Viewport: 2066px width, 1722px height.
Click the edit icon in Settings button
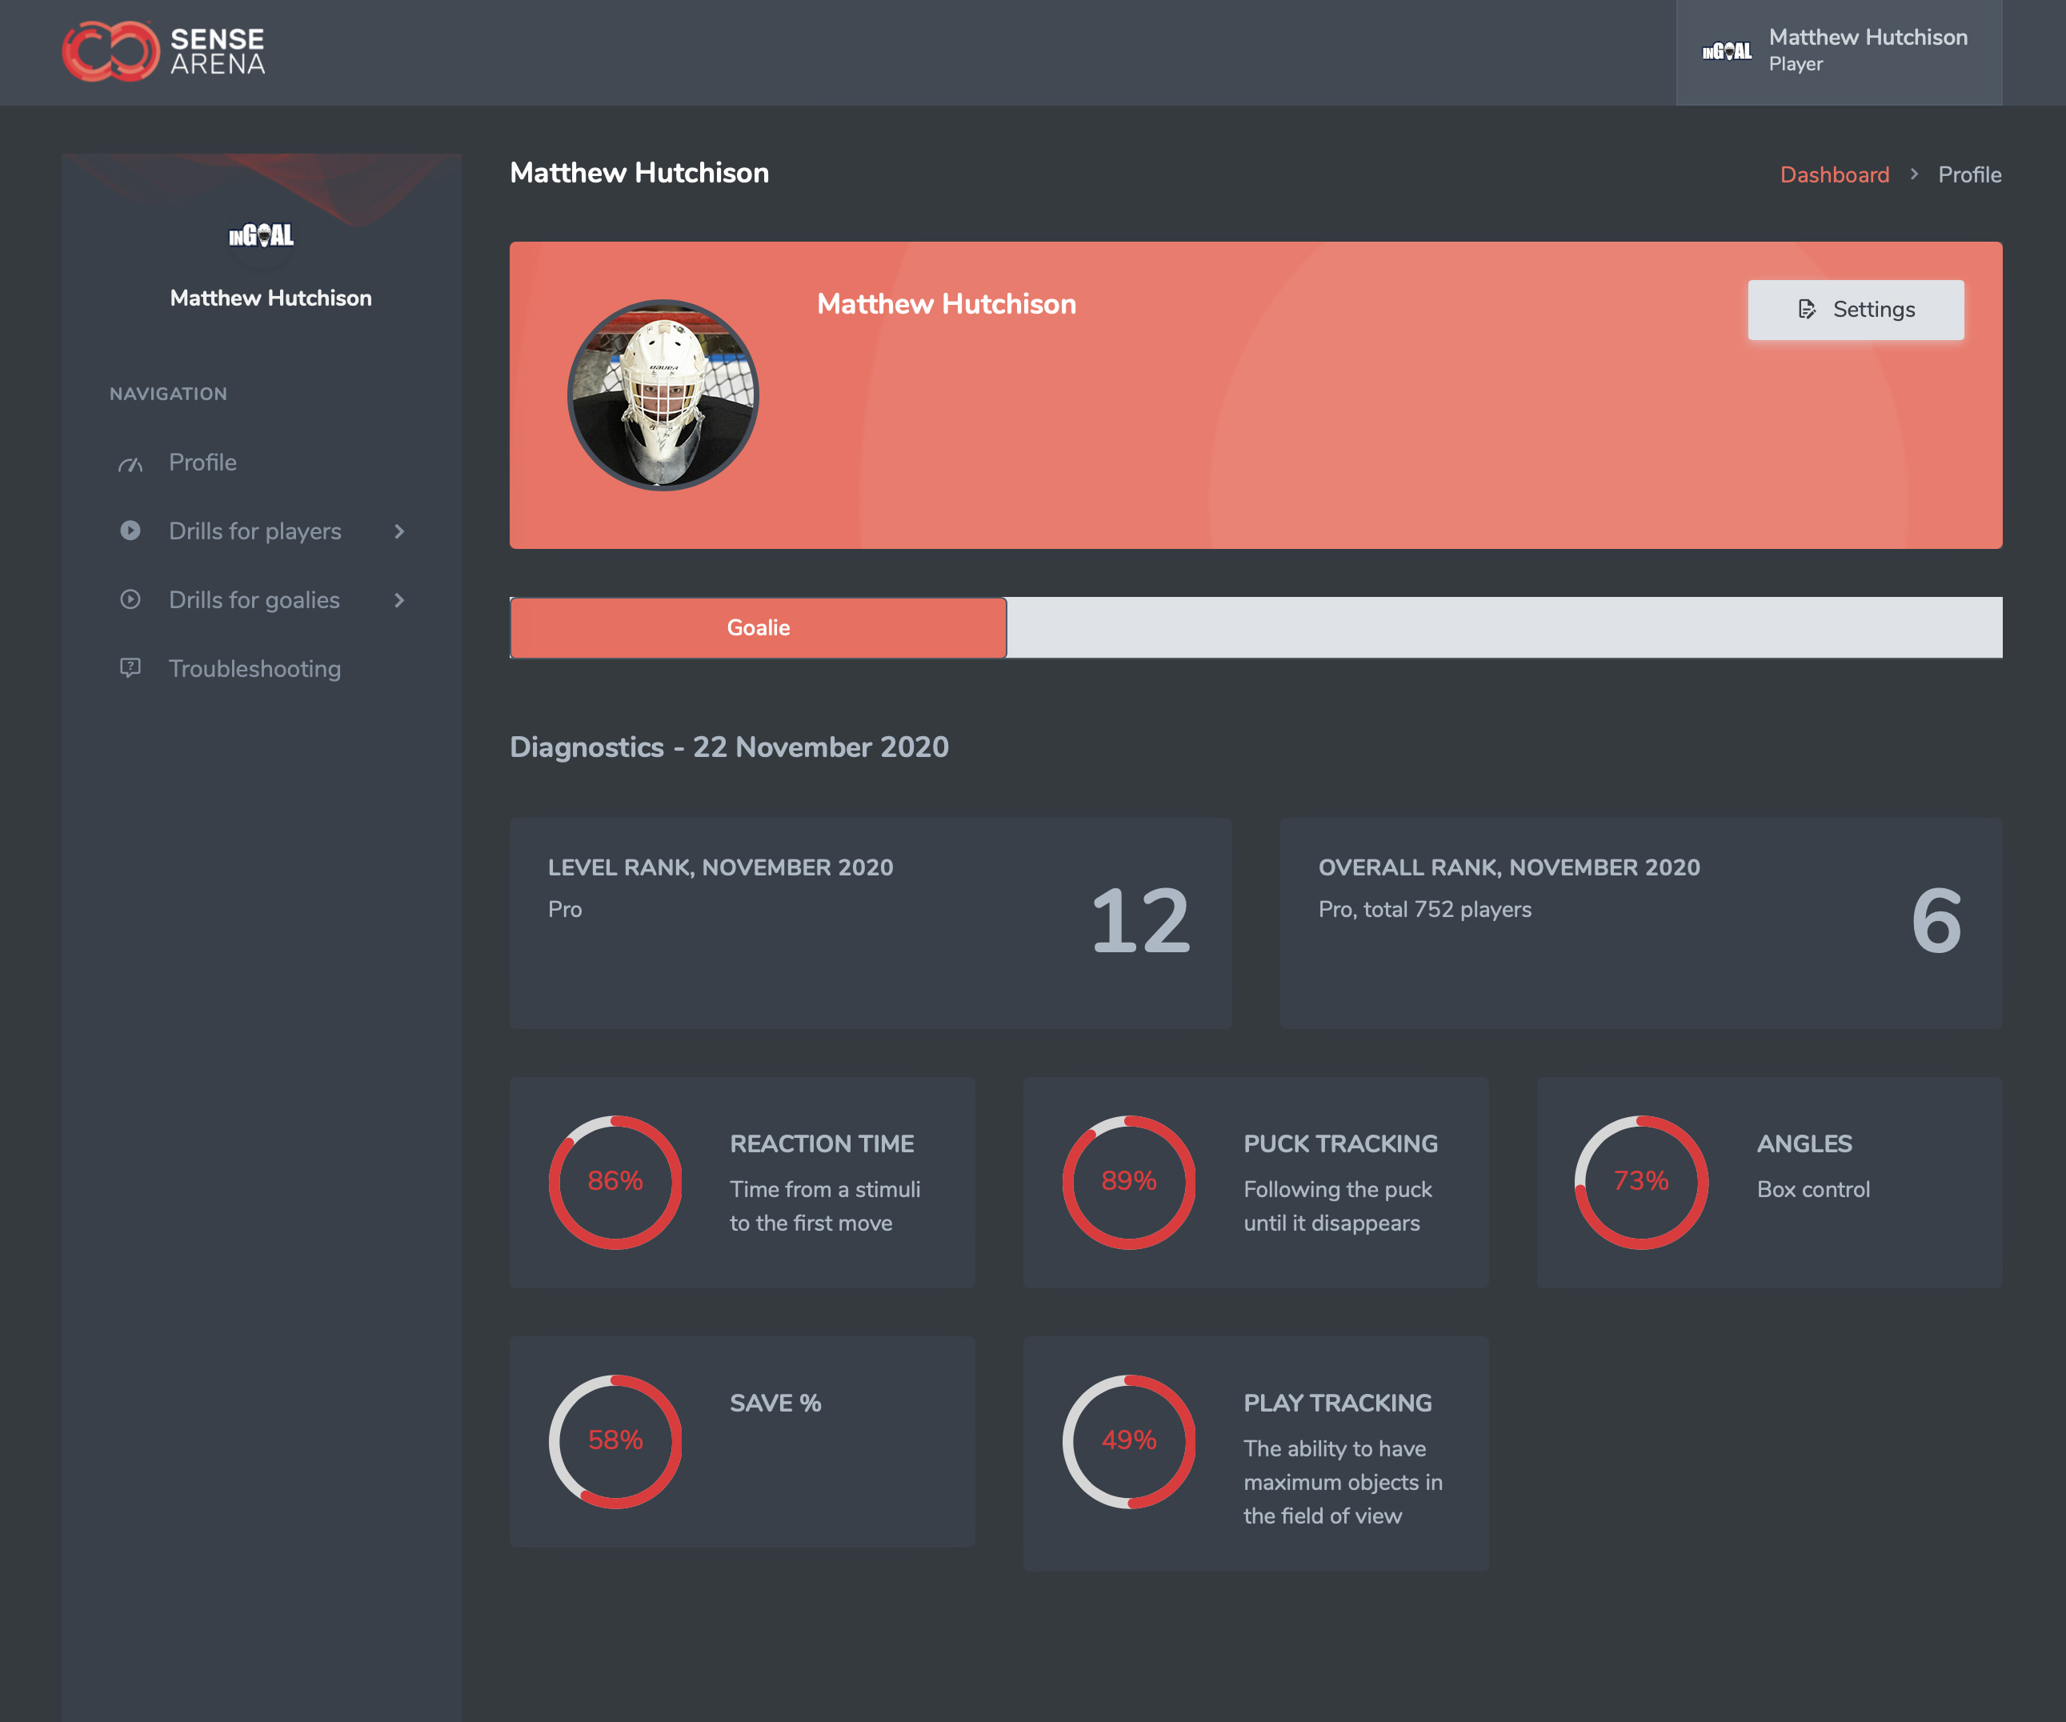[x=1806, y=310]
